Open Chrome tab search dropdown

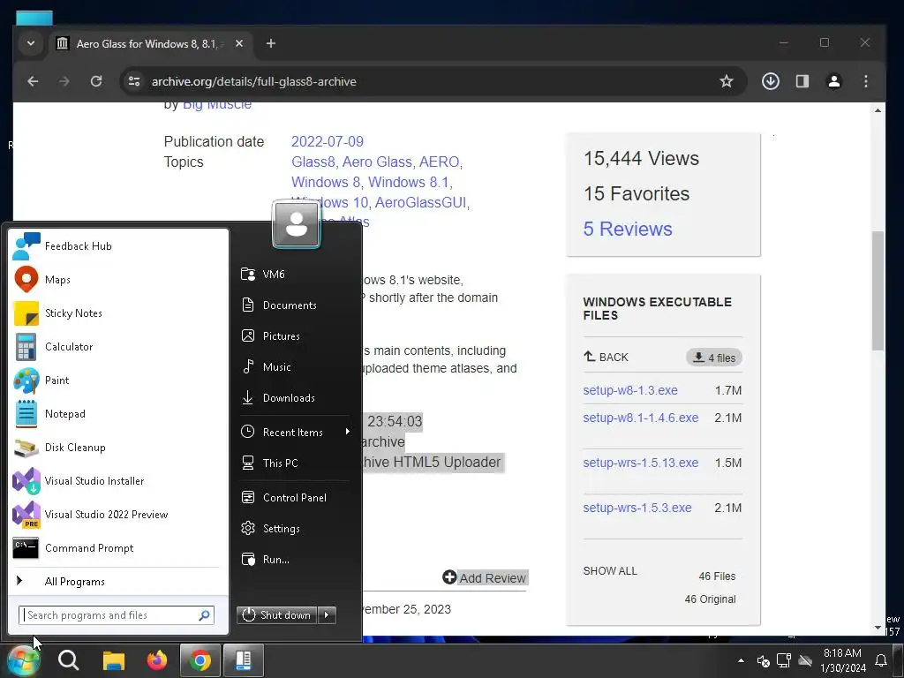pyautogui.click(x=31, y=43)
